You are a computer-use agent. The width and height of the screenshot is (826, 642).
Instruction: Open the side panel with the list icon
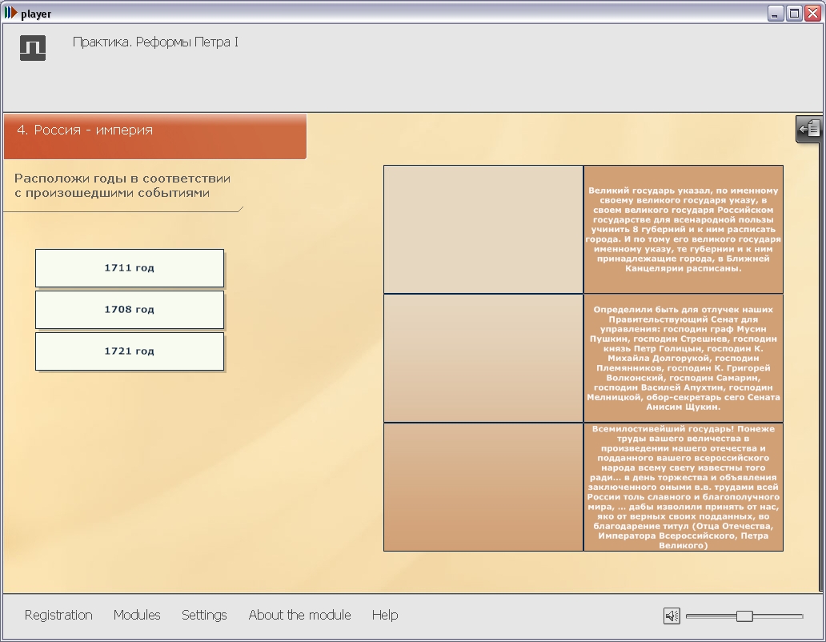(808, 129)
